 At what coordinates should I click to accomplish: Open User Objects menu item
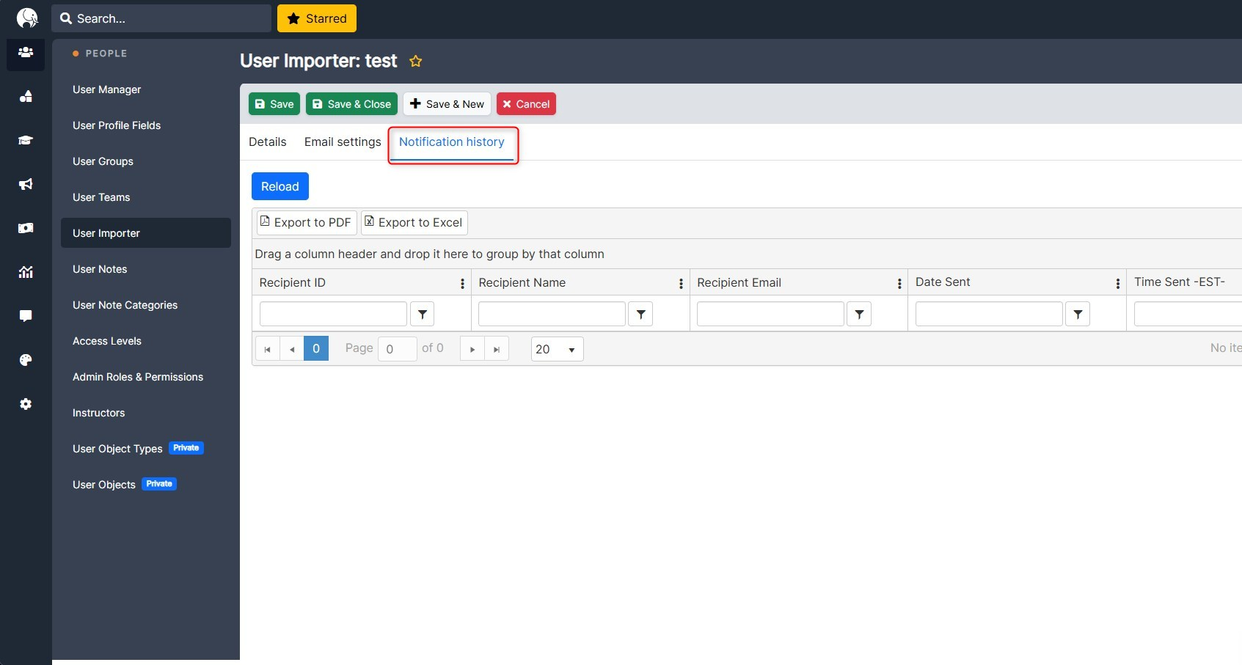(146, 485)
